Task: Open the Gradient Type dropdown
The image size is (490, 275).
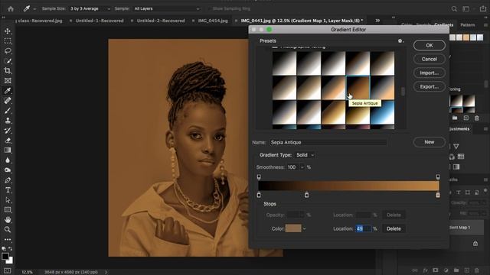Action: click(x=305, y=155)
